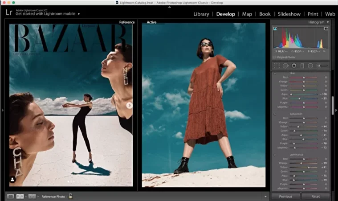Expand the left panel with edge arrow

[x=2, y=110]
